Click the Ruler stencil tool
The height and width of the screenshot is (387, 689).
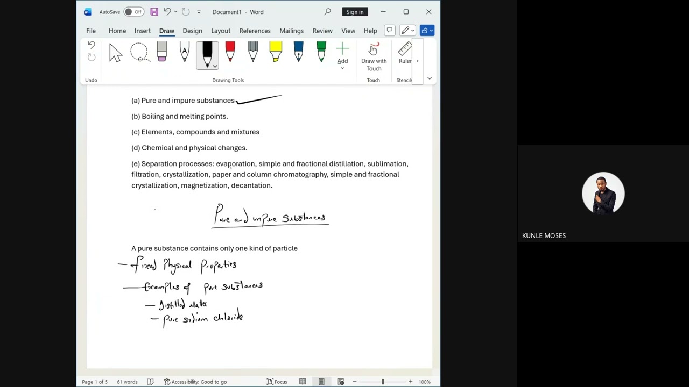point(405,54)
